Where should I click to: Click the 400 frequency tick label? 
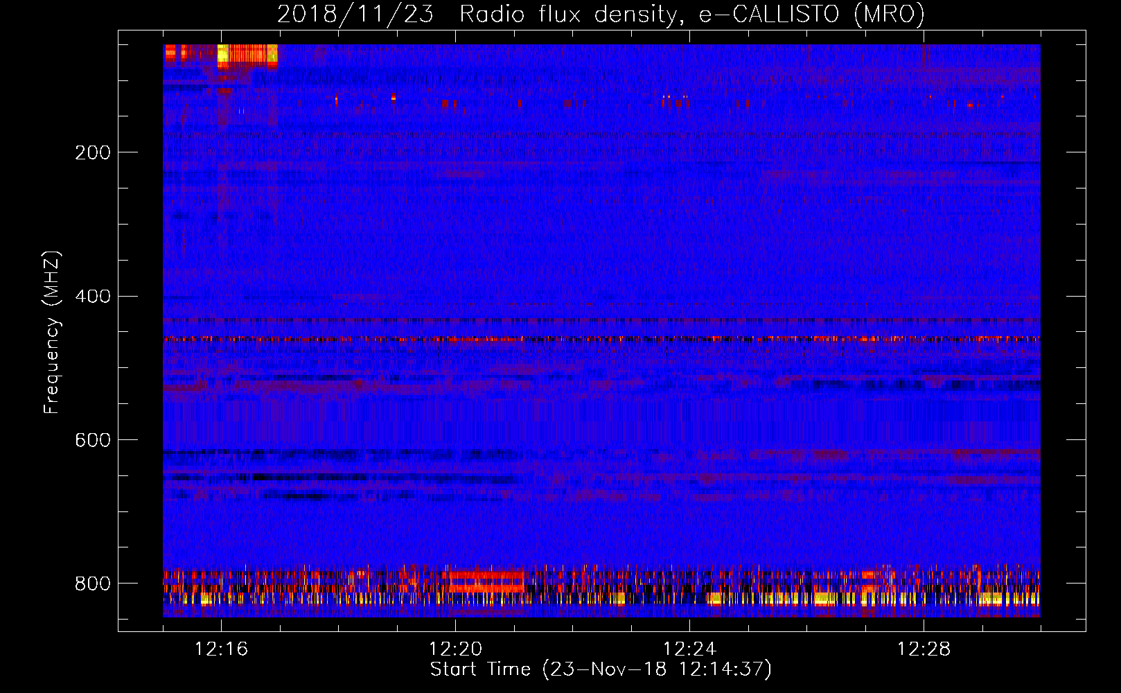coord(93,297)
